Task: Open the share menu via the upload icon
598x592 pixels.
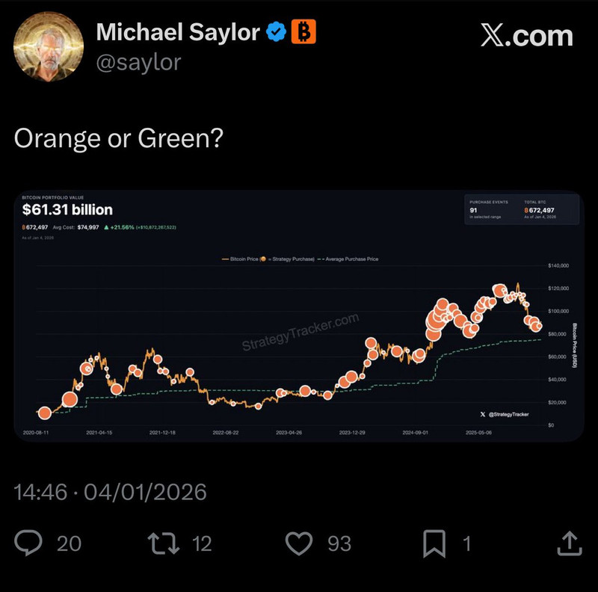Action: coord(570,543)
